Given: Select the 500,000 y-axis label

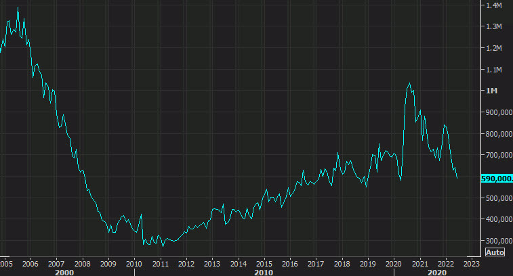Looking at the screenshot, I should (495, 198).
